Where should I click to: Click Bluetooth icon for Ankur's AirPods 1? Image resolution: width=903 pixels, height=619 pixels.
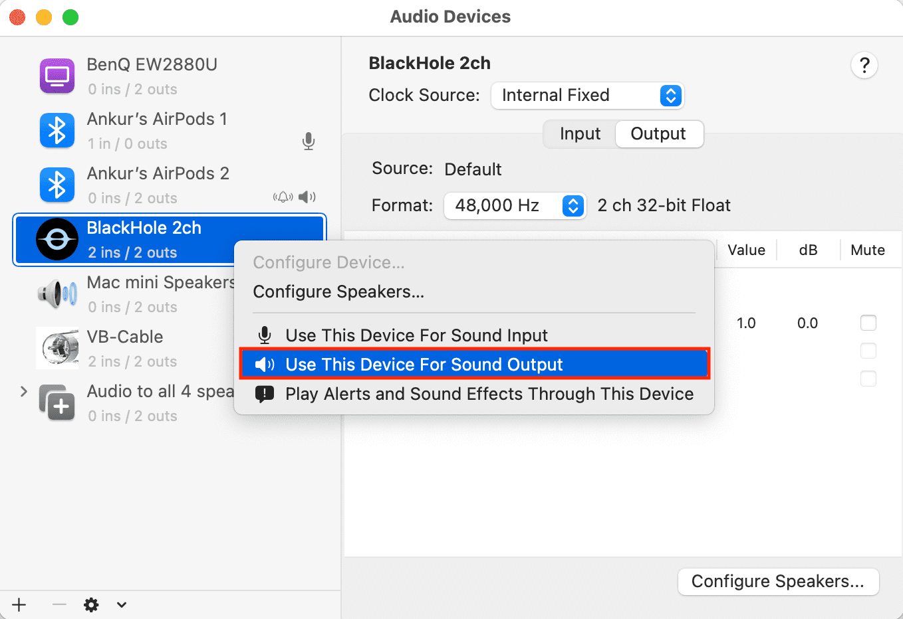click(57, 131)
